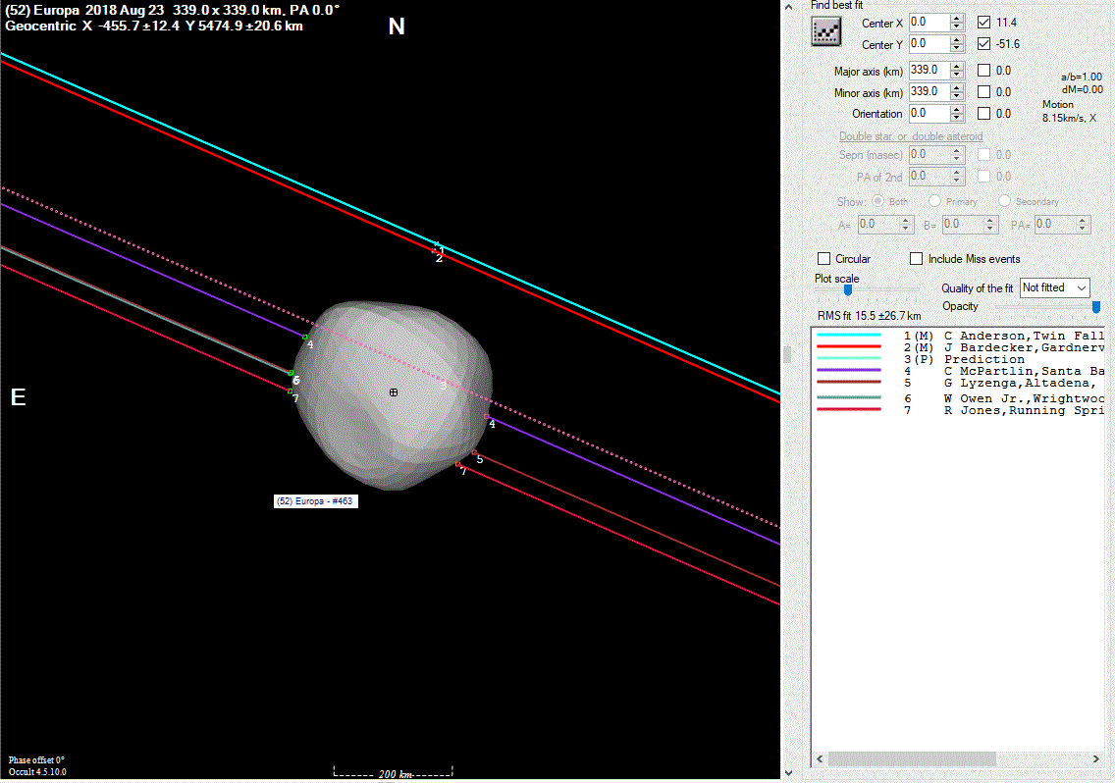Decrease Center Y with the down arrow

tap(957, 48)
